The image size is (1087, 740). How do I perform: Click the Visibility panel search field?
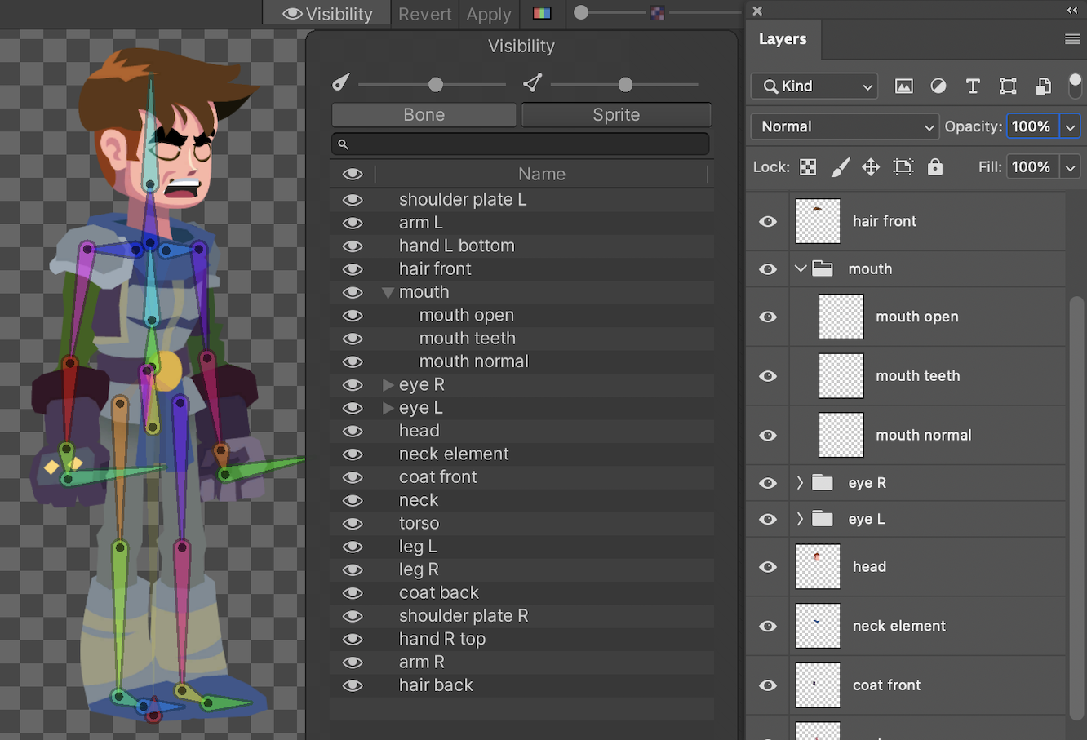pos(522,144)
